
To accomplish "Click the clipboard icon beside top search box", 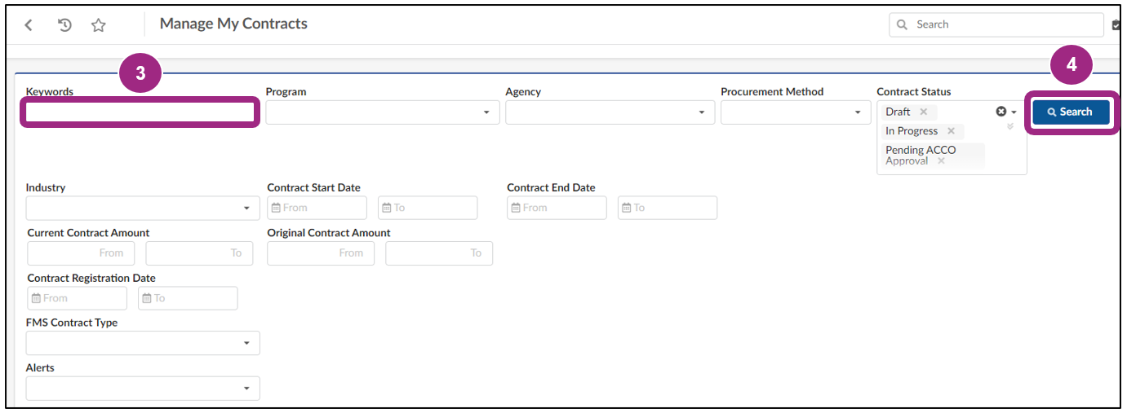I will coord(1116,25).
